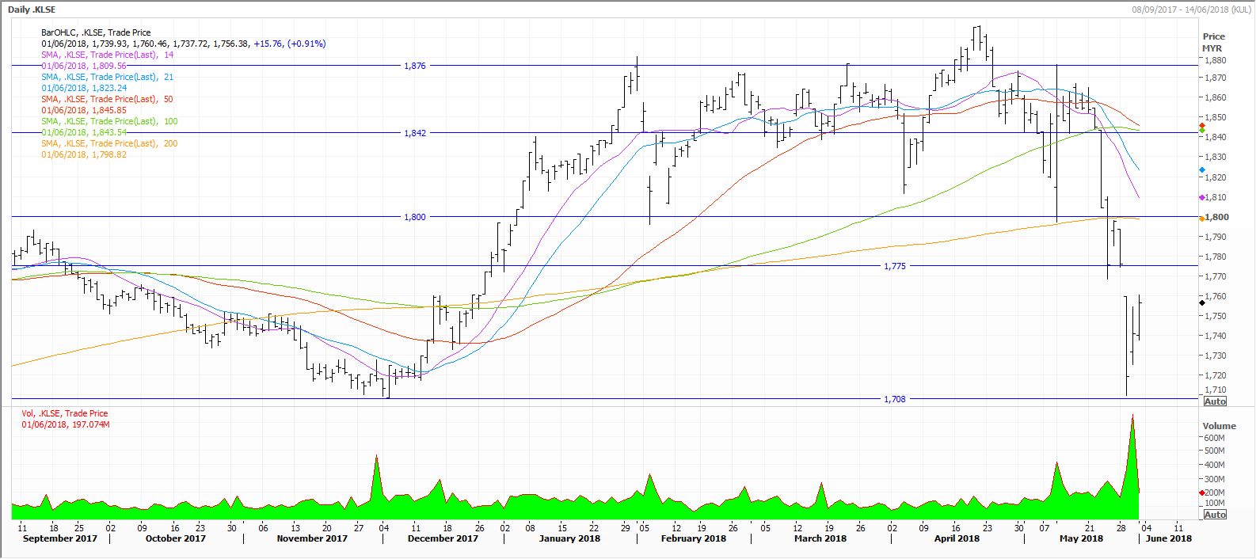Select the SMA 14 legend label

pos(107,55)
